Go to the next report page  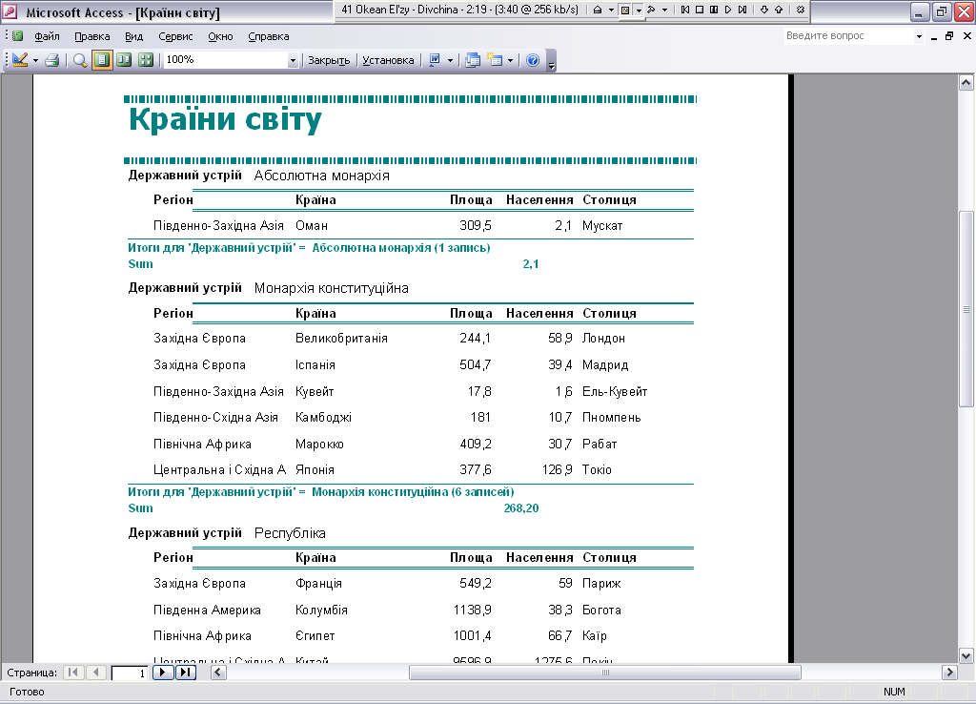163,673
